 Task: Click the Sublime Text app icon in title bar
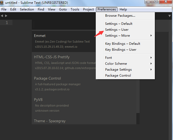(x=2, y=2)
